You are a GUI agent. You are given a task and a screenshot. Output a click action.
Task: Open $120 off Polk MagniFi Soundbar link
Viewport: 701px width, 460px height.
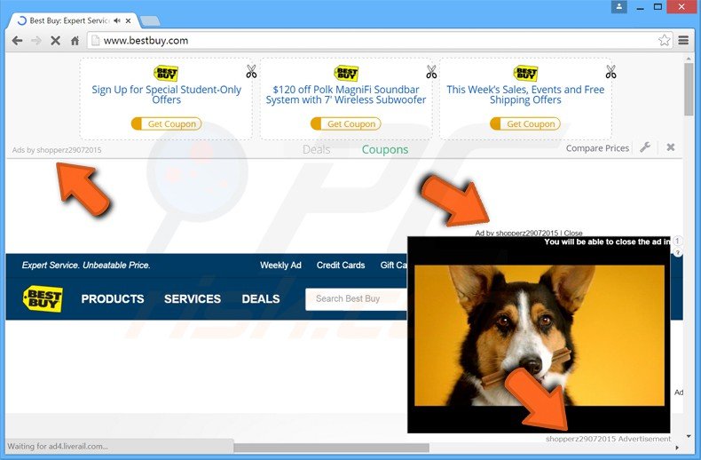pos(345,94)
